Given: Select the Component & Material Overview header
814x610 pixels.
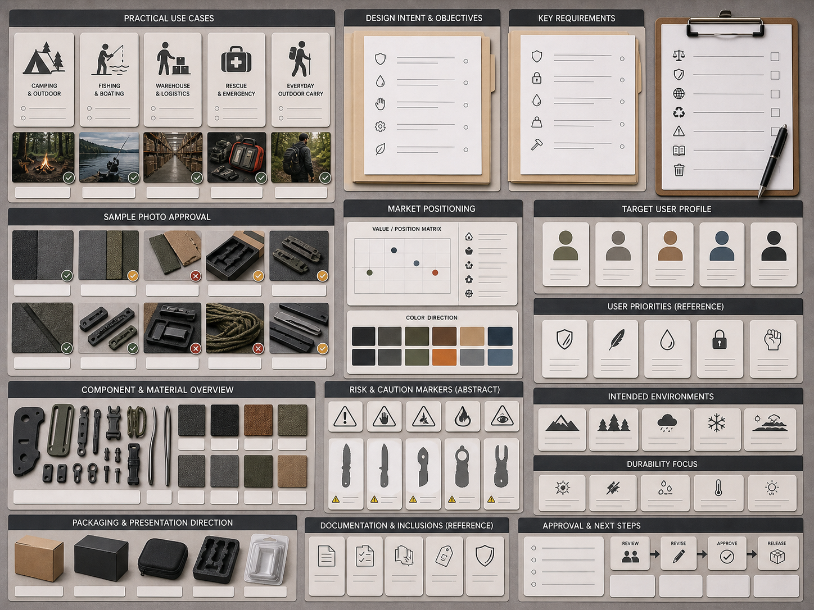Looking at the screenshot, I should click(161, 390).
